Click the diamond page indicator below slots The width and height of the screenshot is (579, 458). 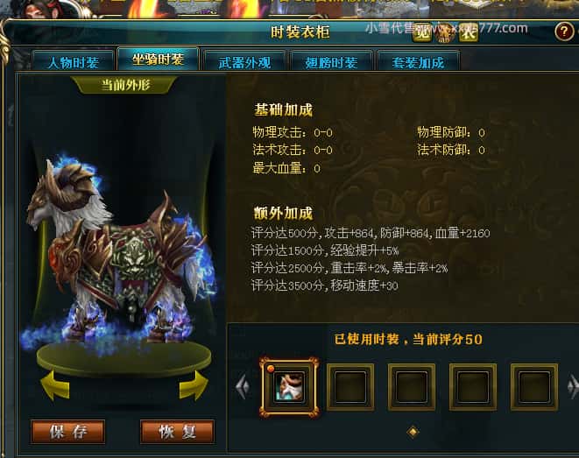(x=413, y=432)
